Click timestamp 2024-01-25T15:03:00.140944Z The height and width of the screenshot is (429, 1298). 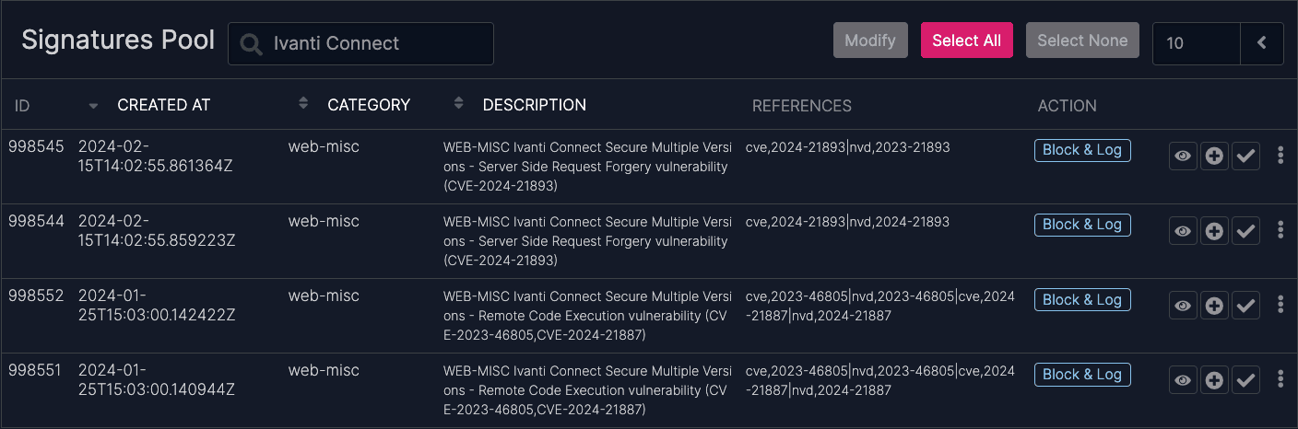[x=157, y=380]
